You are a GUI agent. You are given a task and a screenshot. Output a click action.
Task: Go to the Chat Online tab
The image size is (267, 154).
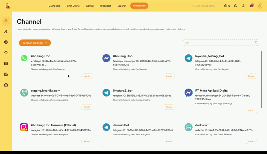[73, 6]
